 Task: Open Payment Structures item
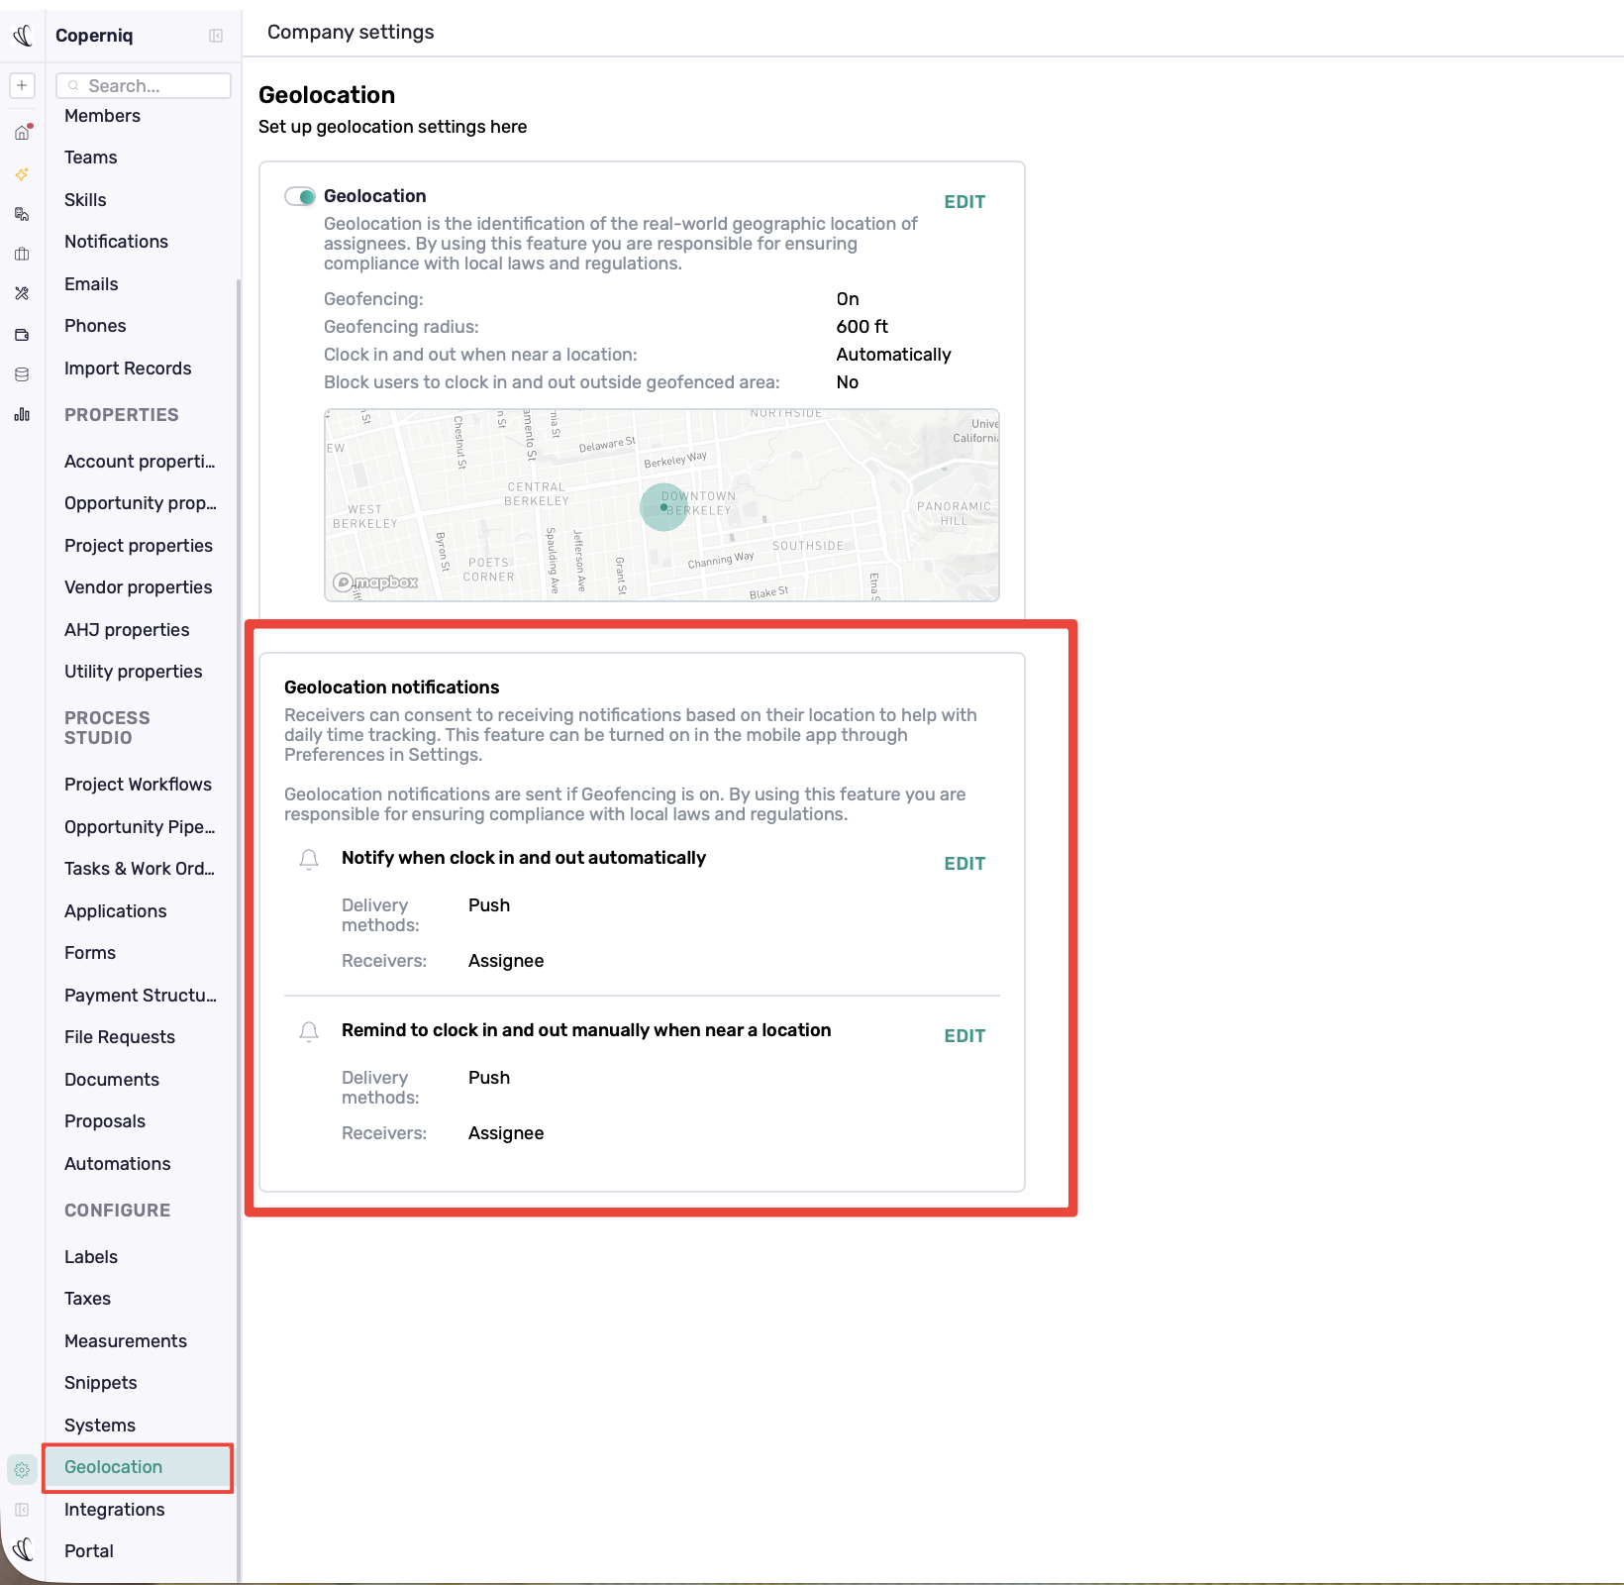pyautogui.click(x=140, y=996)
